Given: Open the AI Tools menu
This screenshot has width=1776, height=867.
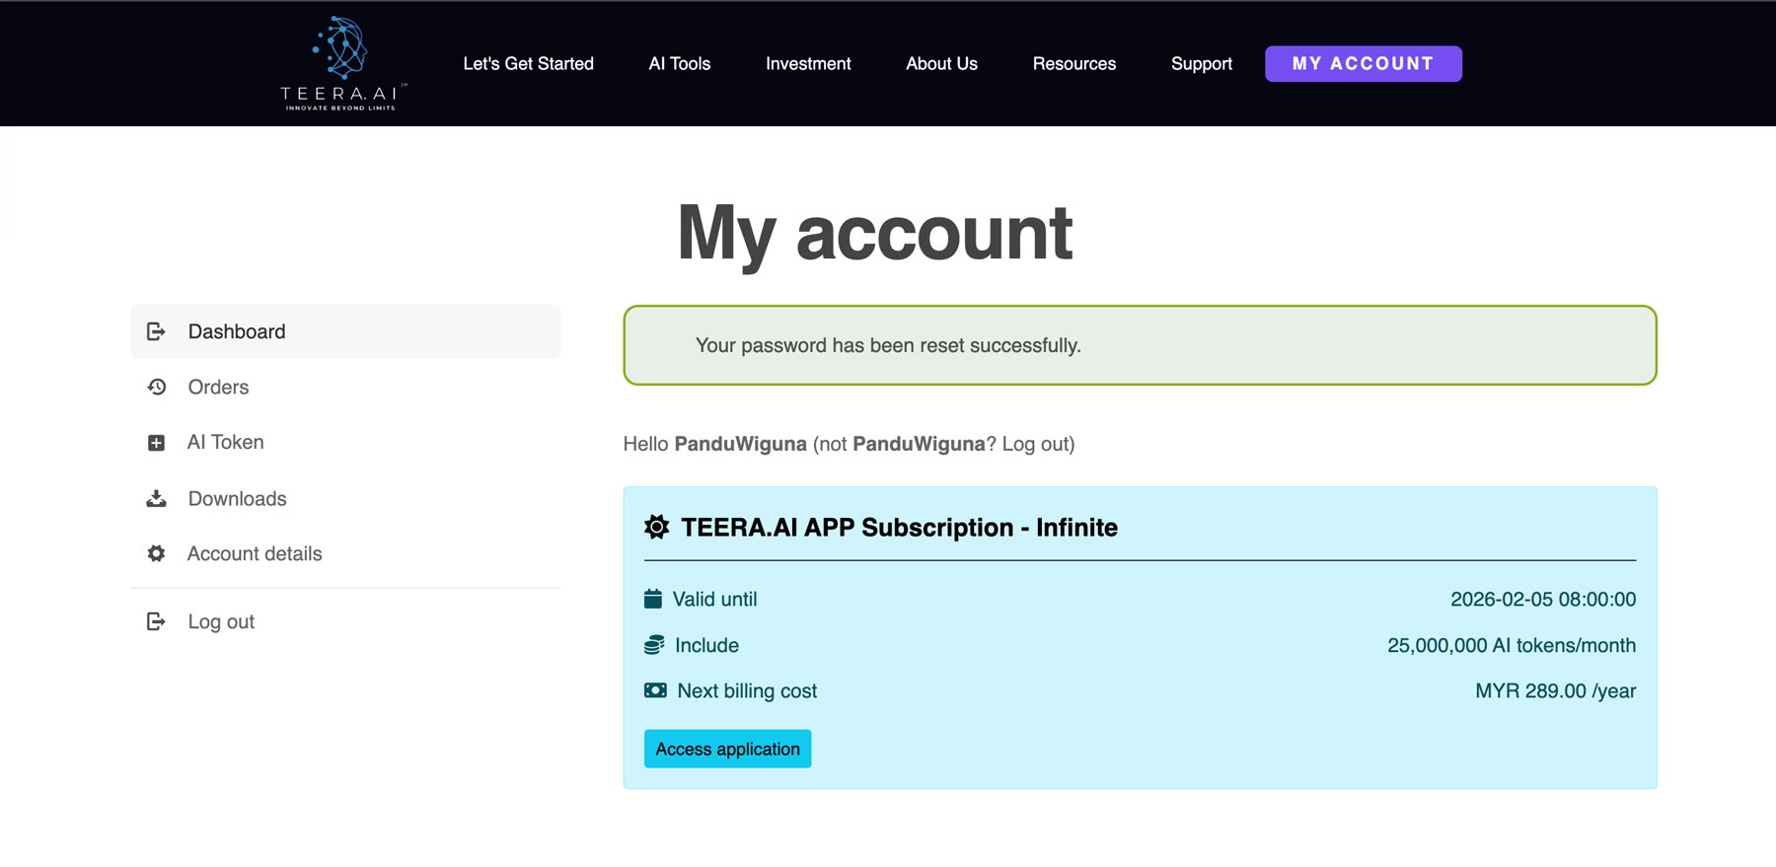Looking at the screenshot, I should [x=680, y=64].
